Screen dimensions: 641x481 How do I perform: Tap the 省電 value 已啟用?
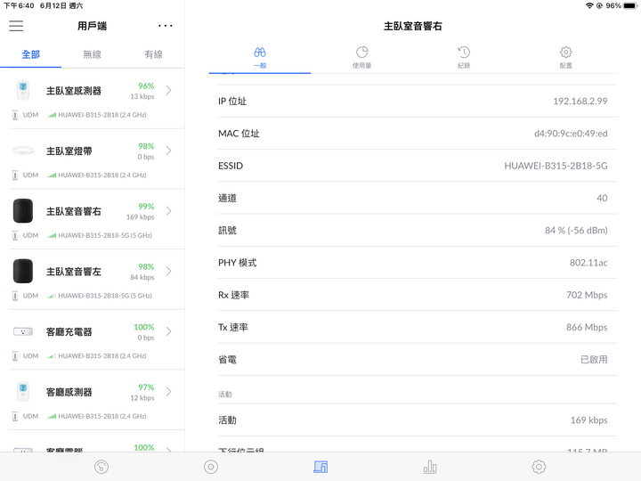coord(594,360)
